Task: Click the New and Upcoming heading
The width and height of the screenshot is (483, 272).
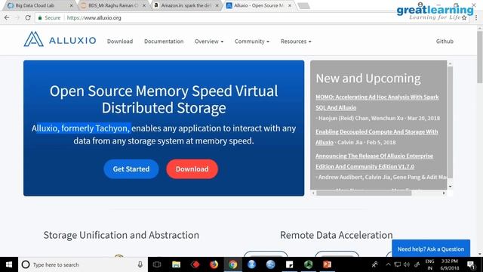Action: pos(368,79)
